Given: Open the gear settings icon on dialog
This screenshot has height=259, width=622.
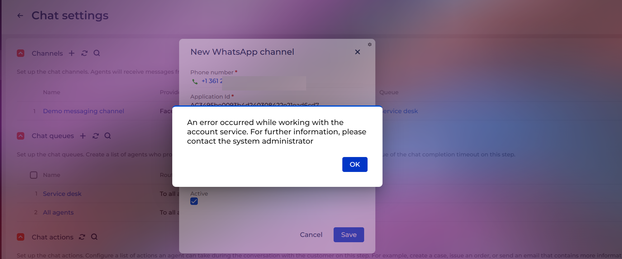Looking at the screenshot, I should [x=370, y=44].
